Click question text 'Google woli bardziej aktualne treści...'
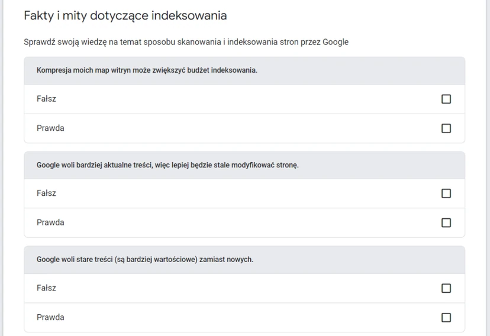Screen dimensions: 490x336 coord(167,165)
